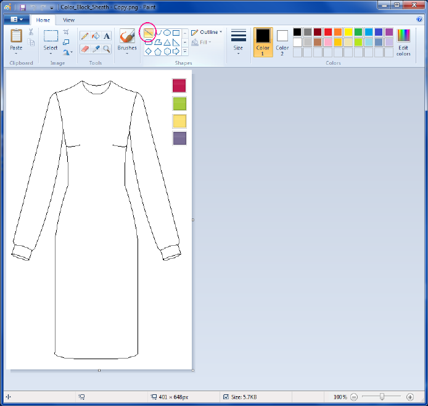Select the Right arrow shape
Image resolution: width=428 pixels, height=406 pixels.
(176, 51)
